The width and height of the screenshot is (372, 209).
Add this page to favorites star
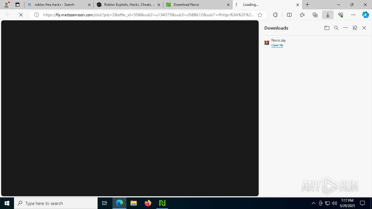pos(260,15)
